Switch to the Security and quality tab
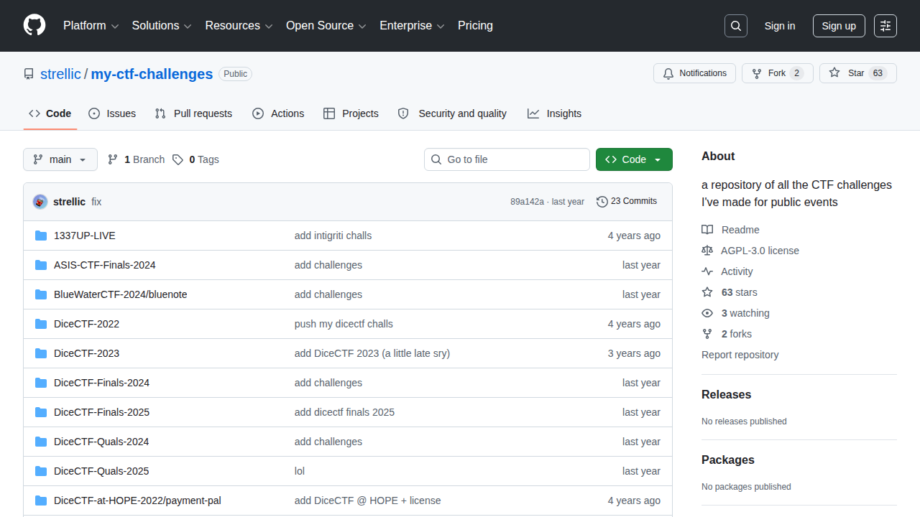This screenshot has height=517, width=920. pos(452,113)
